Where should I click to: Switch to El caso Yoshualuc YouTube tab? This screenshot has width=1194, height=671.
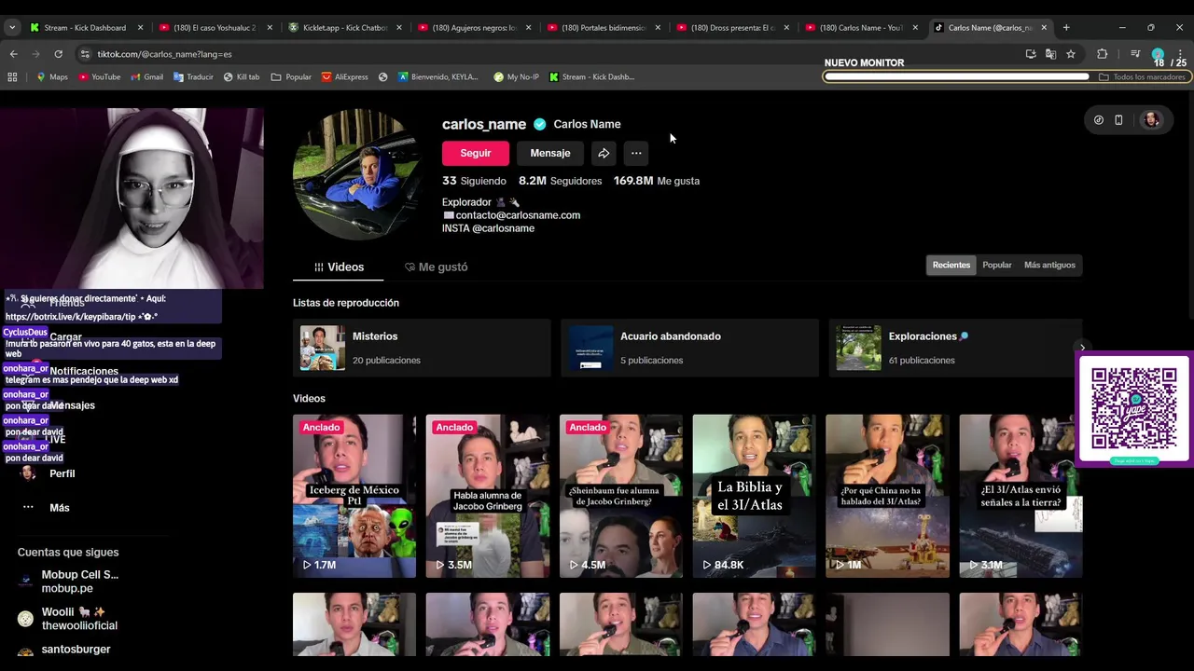214,27
